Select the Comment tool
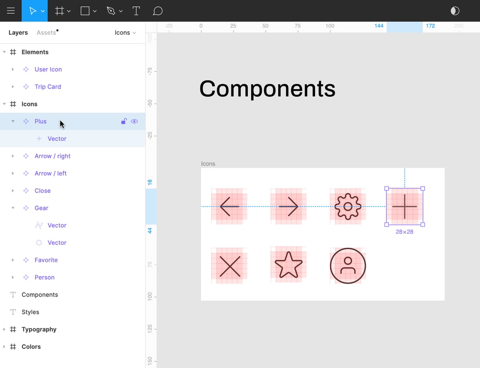Image resolution: width=480 pixels, height=368 pixels. (x=158, y=11)
